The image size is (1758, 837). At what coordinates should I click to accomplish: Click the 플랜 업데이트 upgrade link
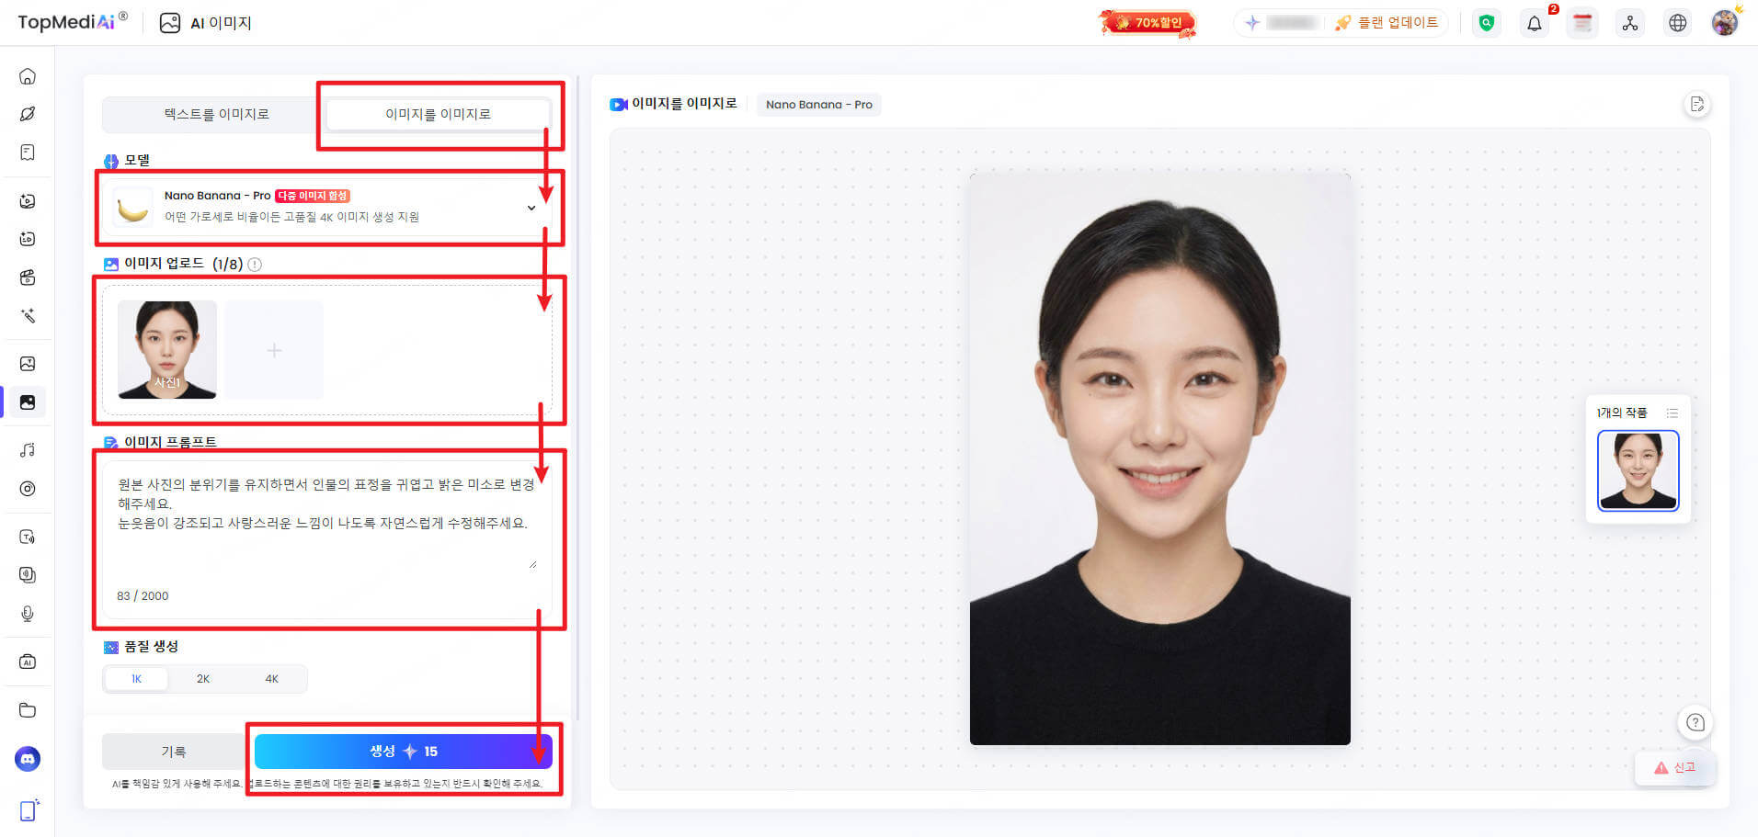coord(1388,22)
